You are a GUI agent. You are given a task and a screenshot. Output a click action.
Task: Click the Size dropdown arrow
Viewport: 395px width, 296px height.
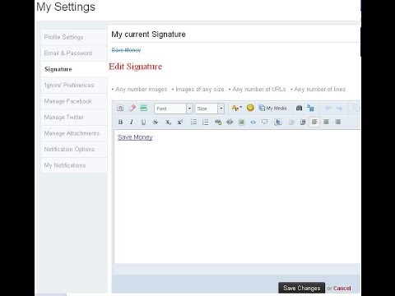[x=221, y=109]
